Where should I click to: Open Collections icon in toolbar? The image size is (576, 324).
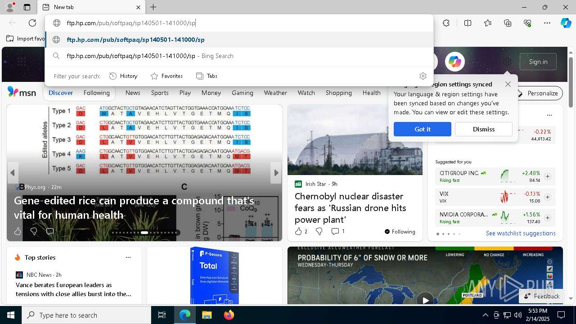click(508, 23)
